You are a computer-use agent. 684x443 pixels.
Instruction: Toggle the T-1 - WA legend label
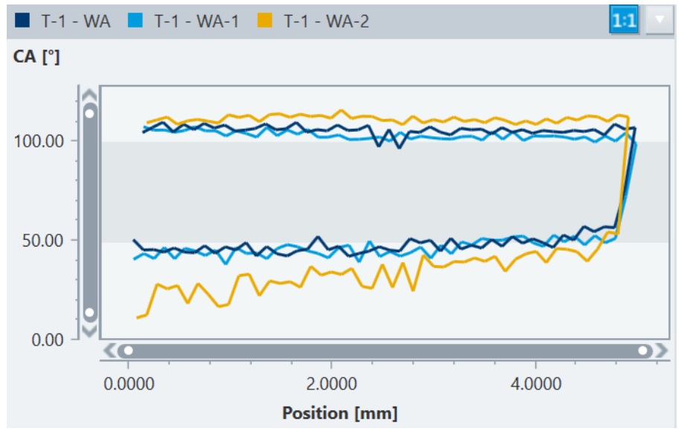pyautogui.click(x=75, y=21)
